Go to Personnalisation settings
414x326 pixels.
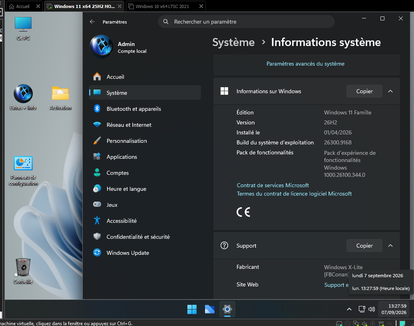(x=145, y=141)
